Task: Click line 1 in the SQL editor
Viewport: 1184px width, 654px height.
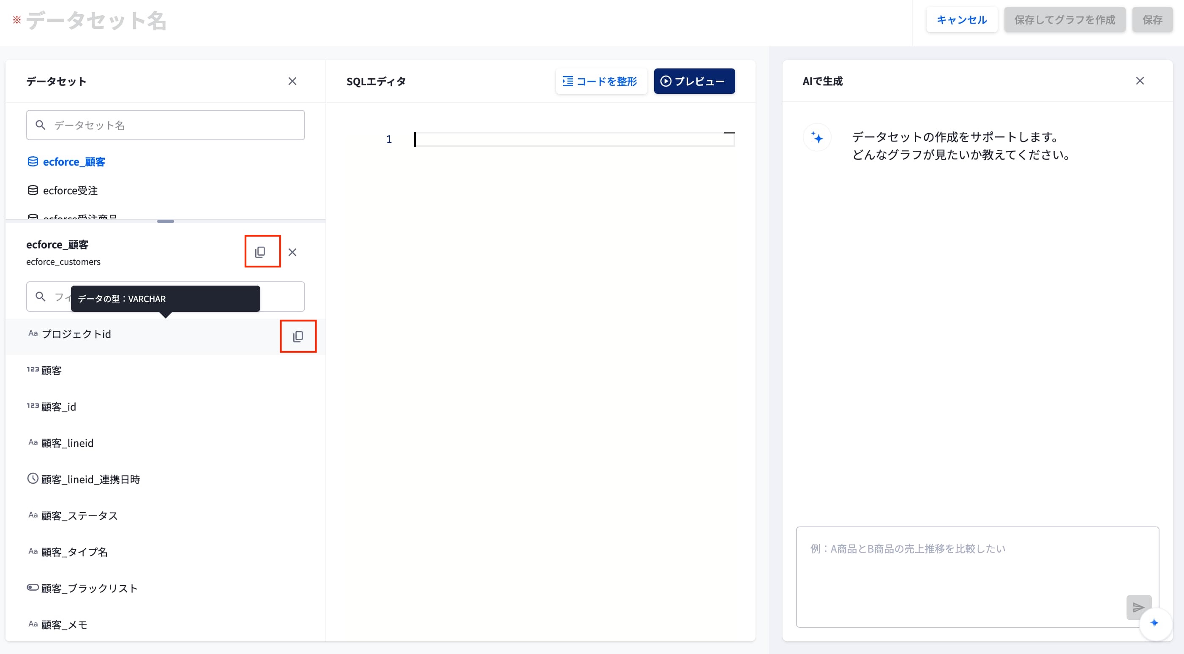Action: coord(575,139)
